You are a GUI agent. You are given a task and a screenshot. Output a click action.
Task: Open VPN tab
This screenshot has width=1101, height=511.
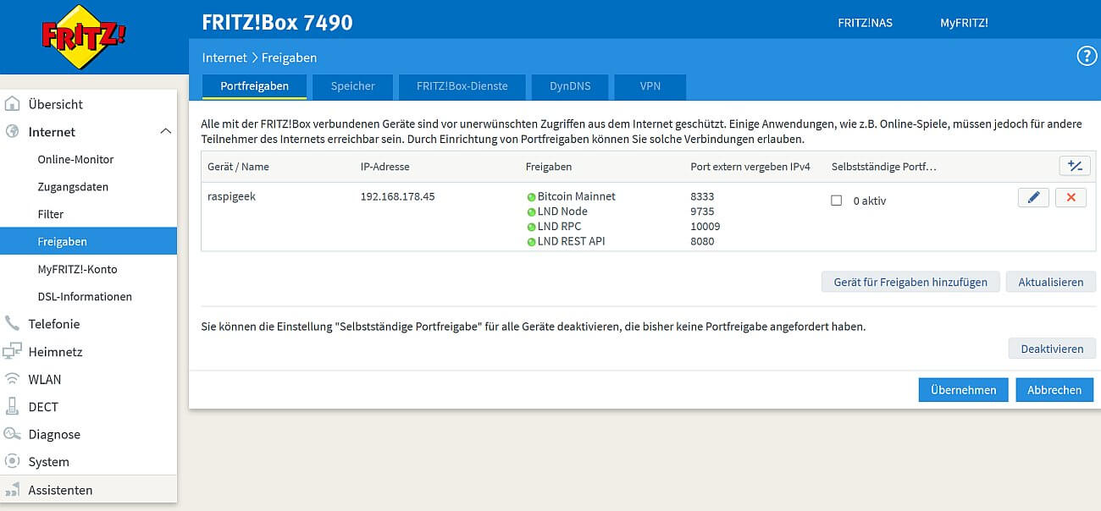650,86
